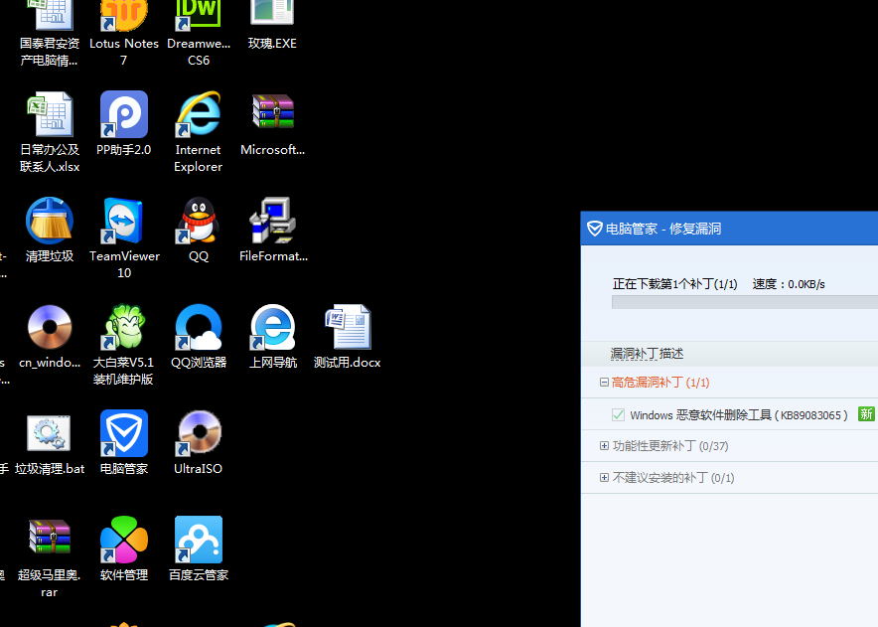
Task: Click the QQ penguin desktop icon
Action: pos(199,221)
